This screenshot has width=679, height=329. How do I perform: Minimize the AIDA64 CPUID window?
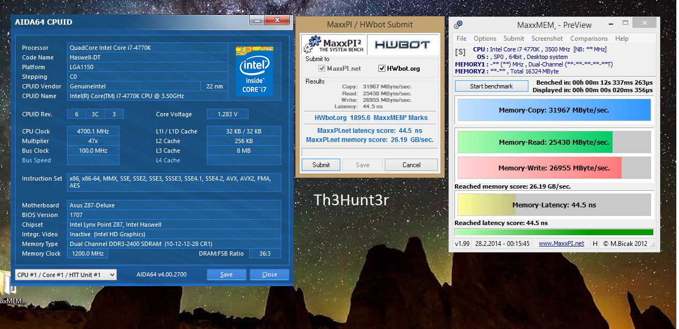(x=256, y=20)
